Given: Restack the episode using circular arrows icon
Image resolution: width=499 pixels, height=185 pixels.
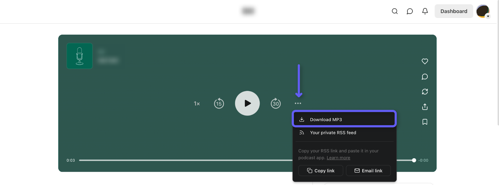Looking at the screenshot, I should click(425, 92).
